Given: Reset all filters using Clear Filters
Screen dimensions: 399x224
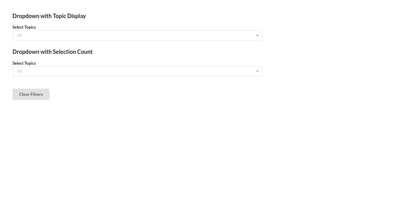Looking at the screenshot, I should 31,94.
